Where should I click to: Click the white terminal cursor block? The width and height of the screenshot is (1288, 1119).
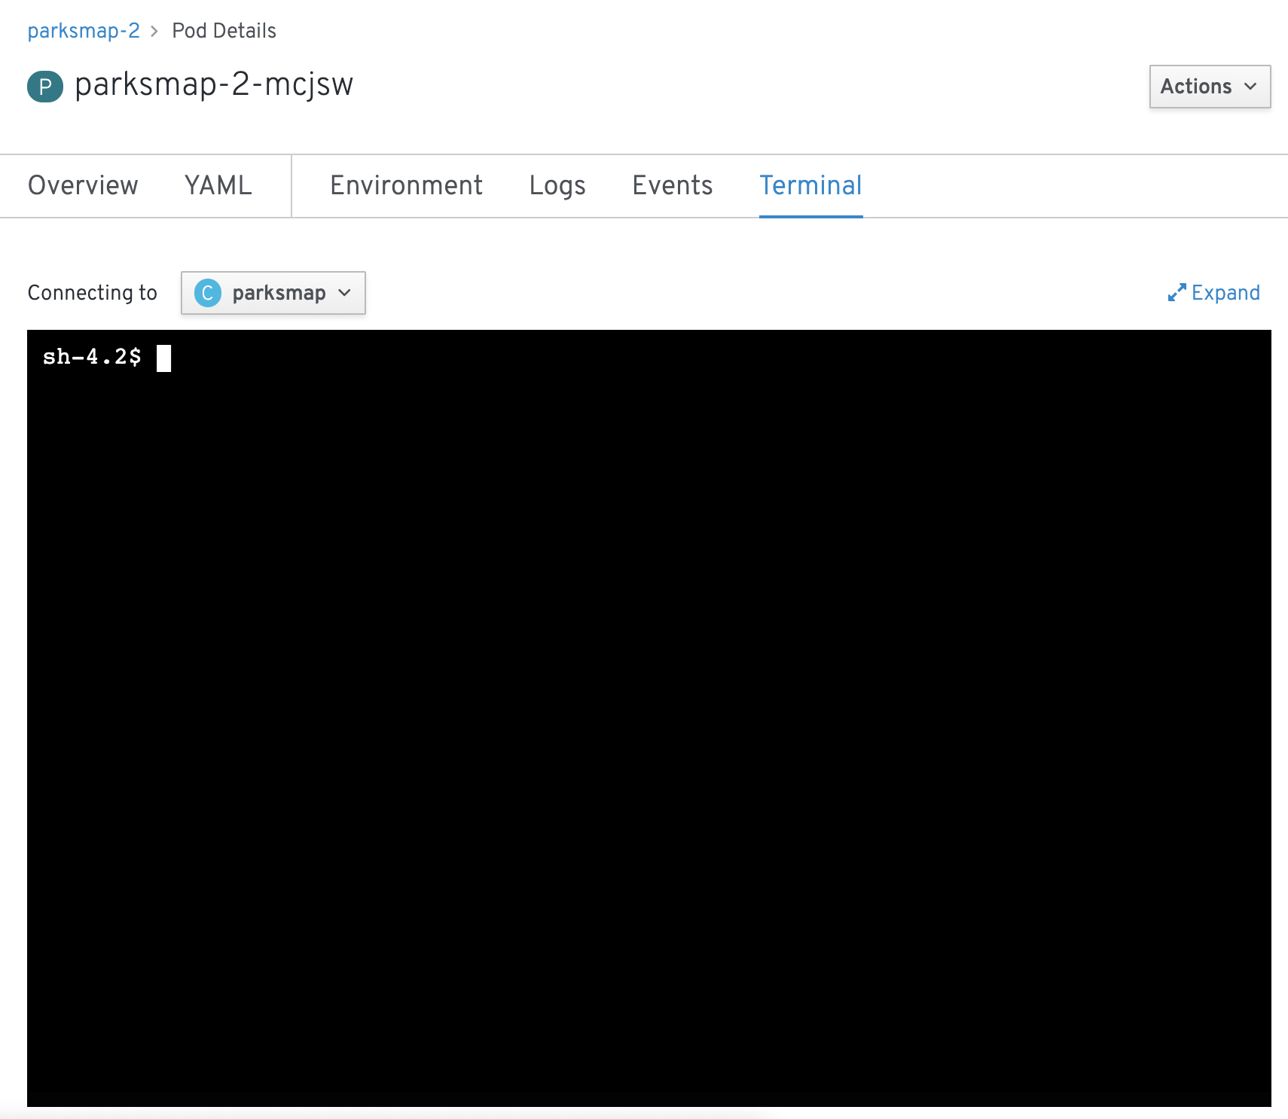click(x=163, y=358)
